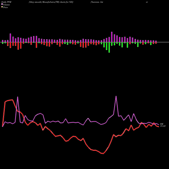Click the Price legend swatch
The height and width of the screenshot is (169, 169).
[x=2, y=7]
